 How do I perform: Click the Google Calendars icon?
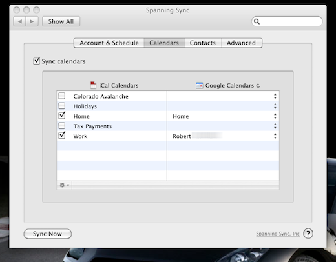[200, 85]
